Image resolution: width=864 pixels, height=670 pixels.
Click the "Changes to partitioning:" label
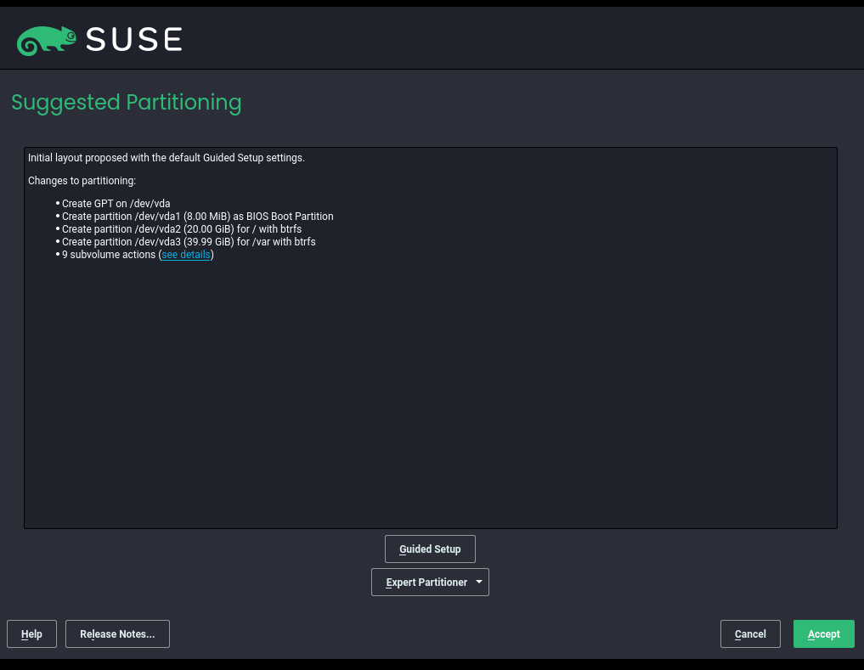[x=82, y=180]
